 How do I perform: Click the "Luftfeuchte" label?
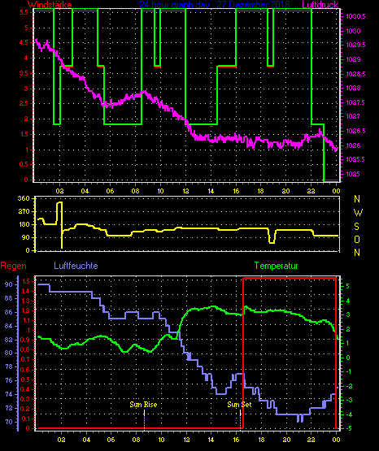click(76, 266)
